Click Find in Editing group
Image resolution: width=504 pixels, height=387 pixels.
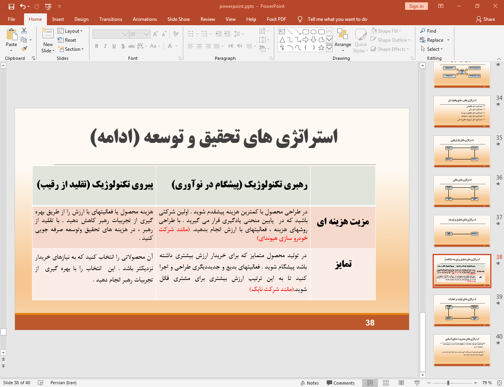coord(428,31)
